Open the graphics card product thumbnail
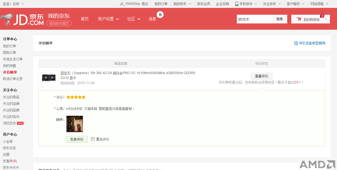Viewport: 337px width, 170px height. [x=50, y=79]
